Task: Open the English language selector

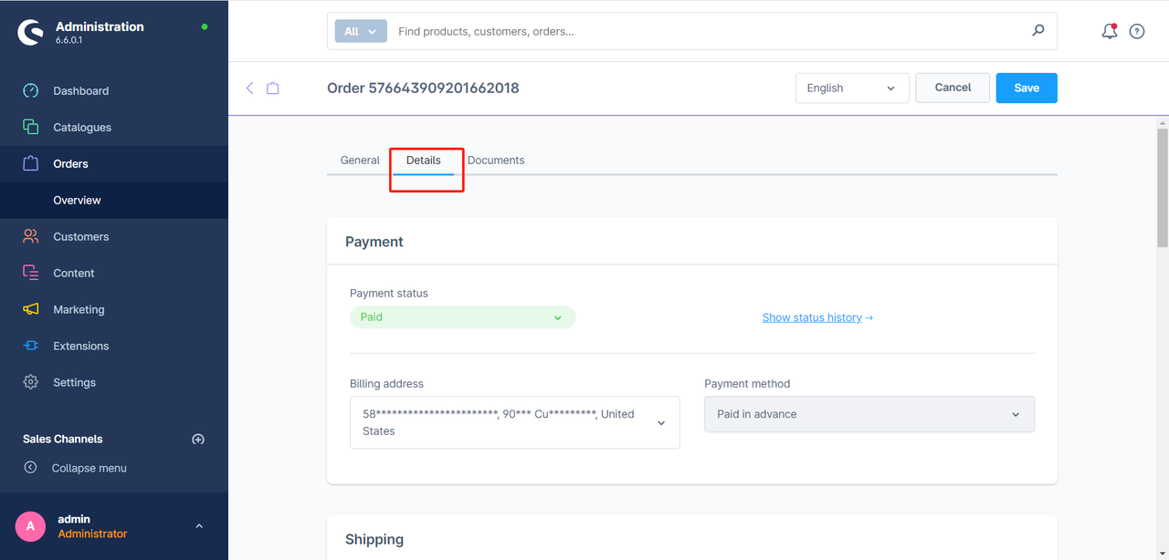Action: pos(851,88)
